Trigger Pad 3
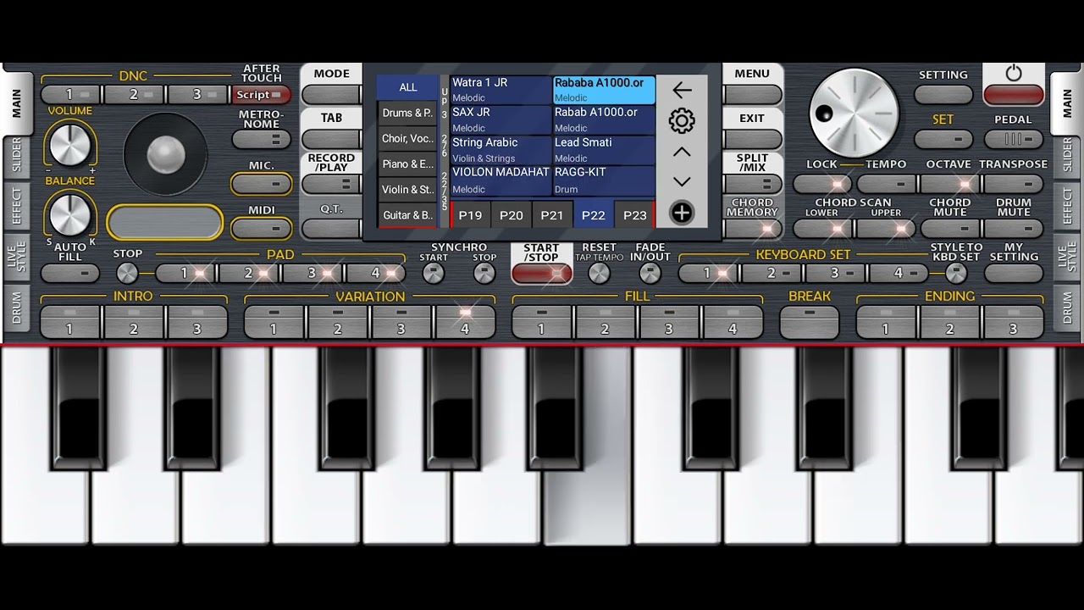 312,273
